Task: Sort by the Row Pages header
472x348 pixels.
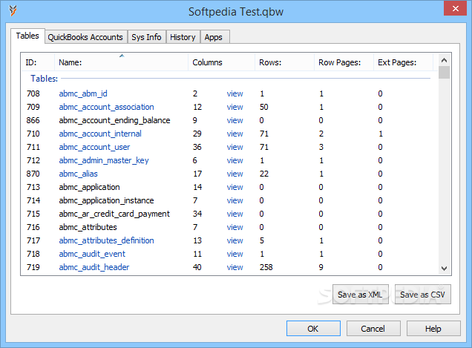Action: pos(344,62)
